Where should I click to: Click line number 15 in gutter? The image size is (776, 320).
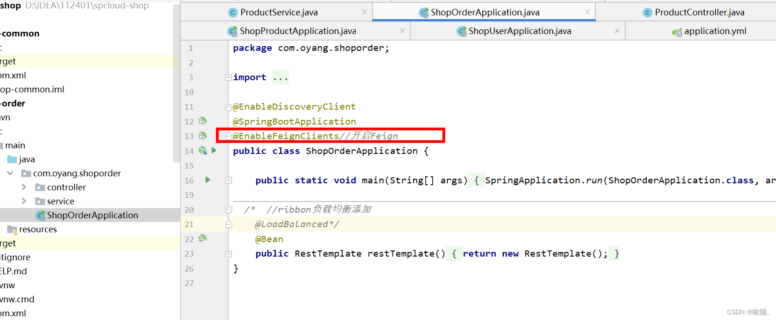pyautogui.click(x=189, y=166)
